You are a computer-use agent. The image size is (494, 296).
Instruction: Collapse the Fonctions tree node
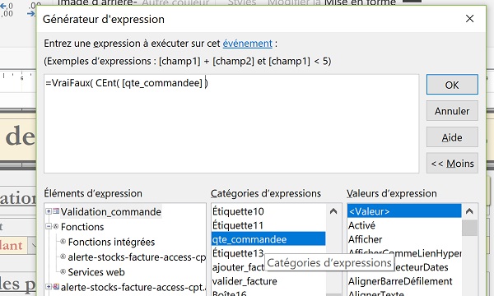49,226
